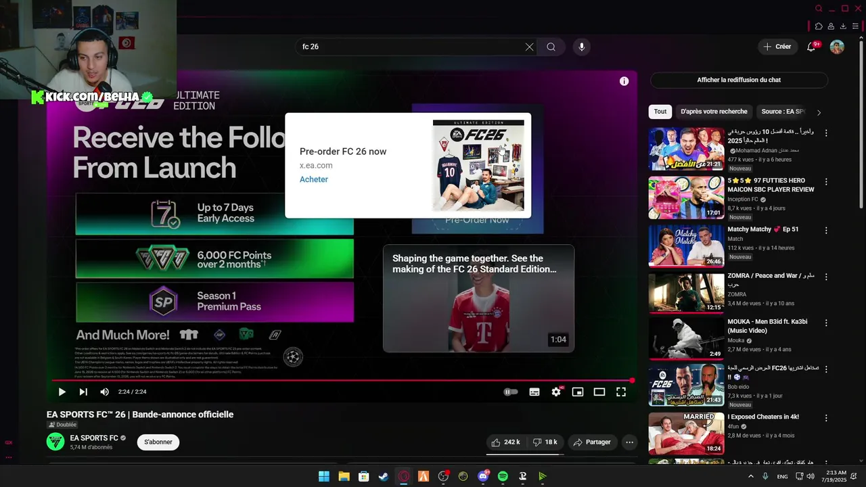Show hidden system tray icons

pos(750,476)
